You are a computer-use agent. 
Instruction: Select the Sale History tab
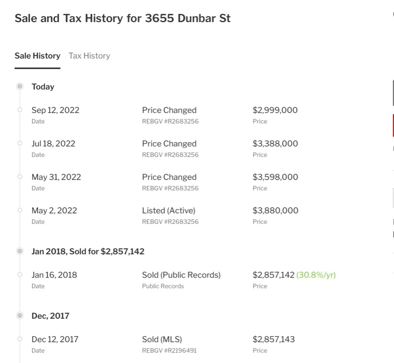tap(37, 56)
